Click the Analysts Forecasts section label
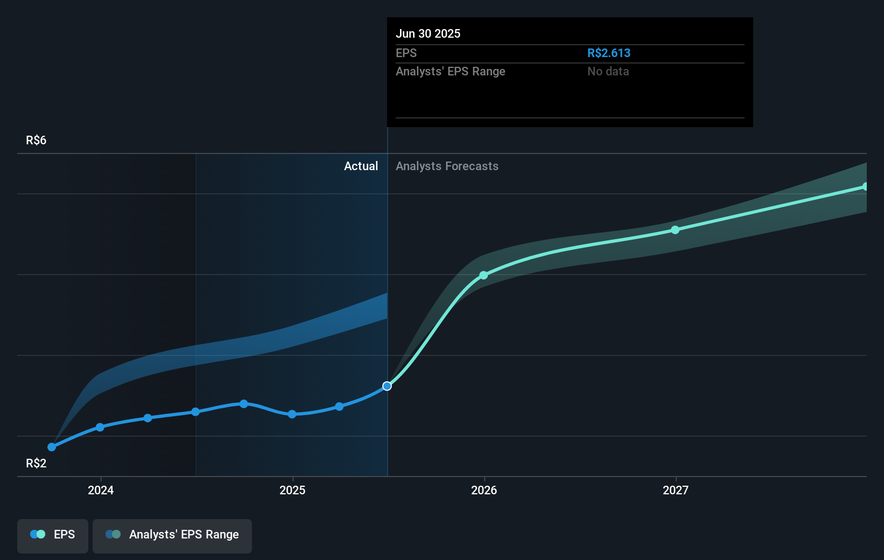 tap(447, 166)
